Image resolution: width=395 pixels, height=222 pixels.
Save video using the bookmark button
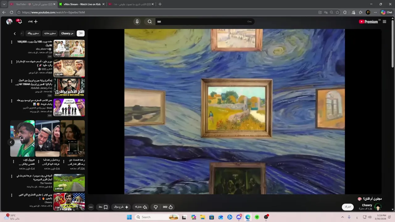coord(103,207)
